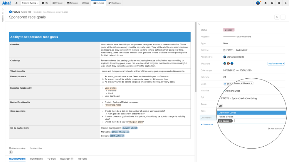Open the Strategy menu
This screenshot has width=289, height=162.
tap(57, 3)
